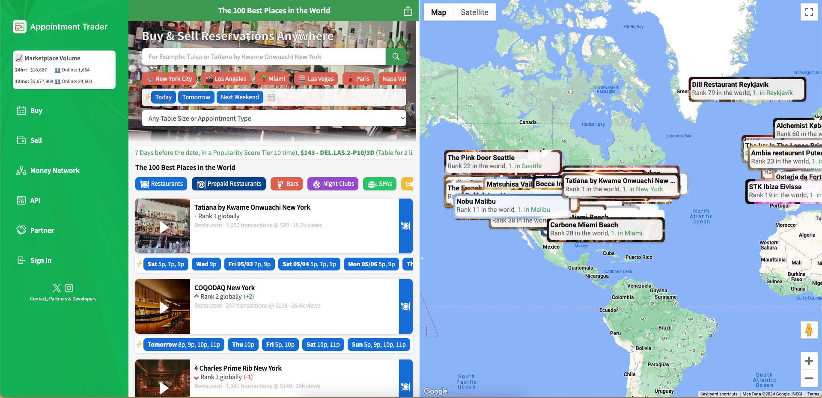Open the API page from the sidebar

(x=29, y=200)
